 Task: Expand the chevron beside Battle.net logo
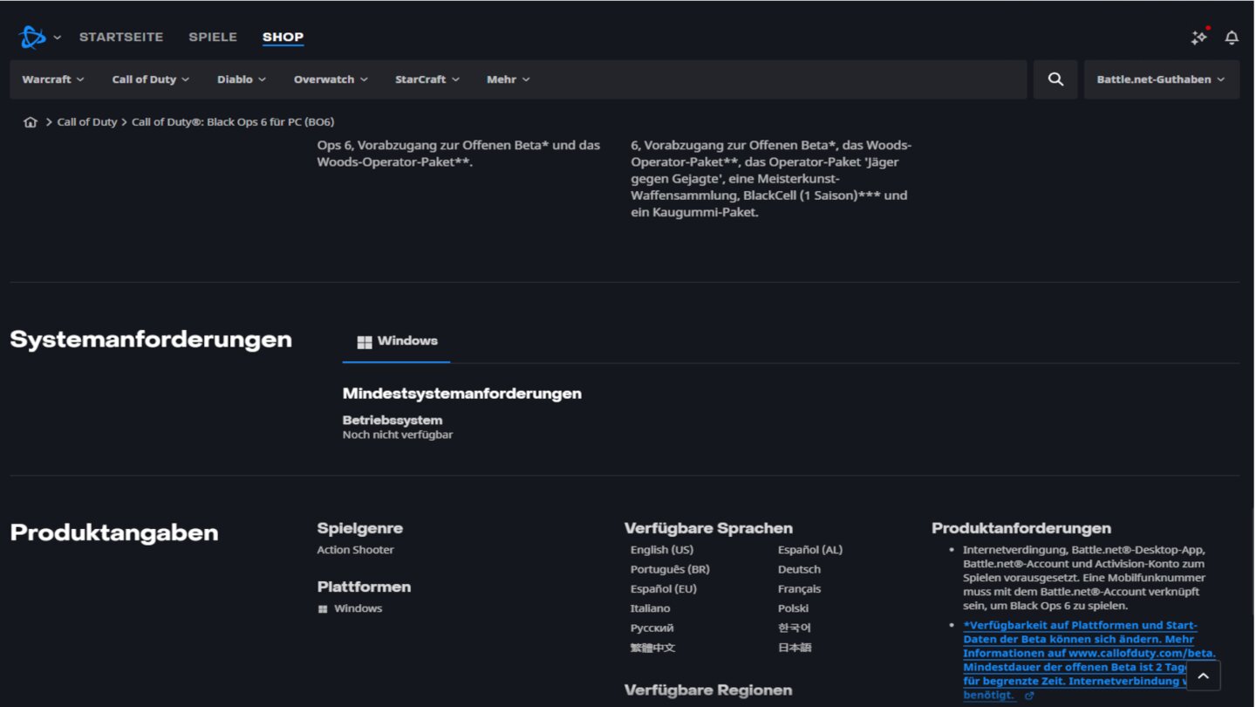click(x=58, y=38)
